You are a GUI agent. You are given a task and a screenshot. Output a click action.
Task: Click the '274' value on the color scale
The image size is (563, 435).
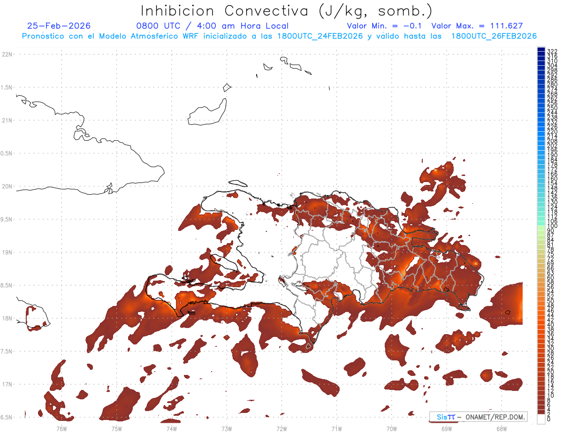pos(552,89)
